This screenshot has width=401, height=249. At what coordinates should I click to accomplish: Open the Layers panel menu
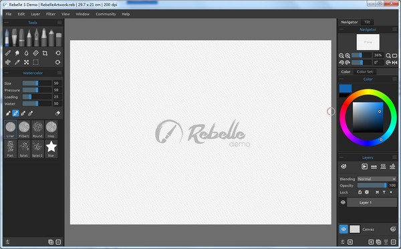click(394, 158)
